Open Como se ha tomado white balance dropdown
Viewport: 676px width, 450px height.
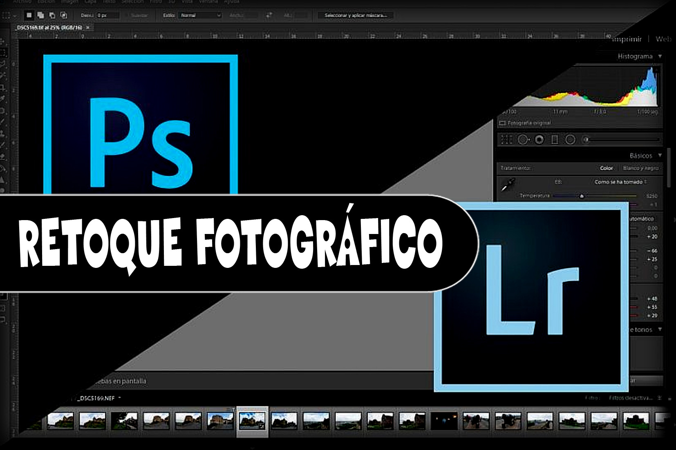pyautogui.click(x=620, y=182)
